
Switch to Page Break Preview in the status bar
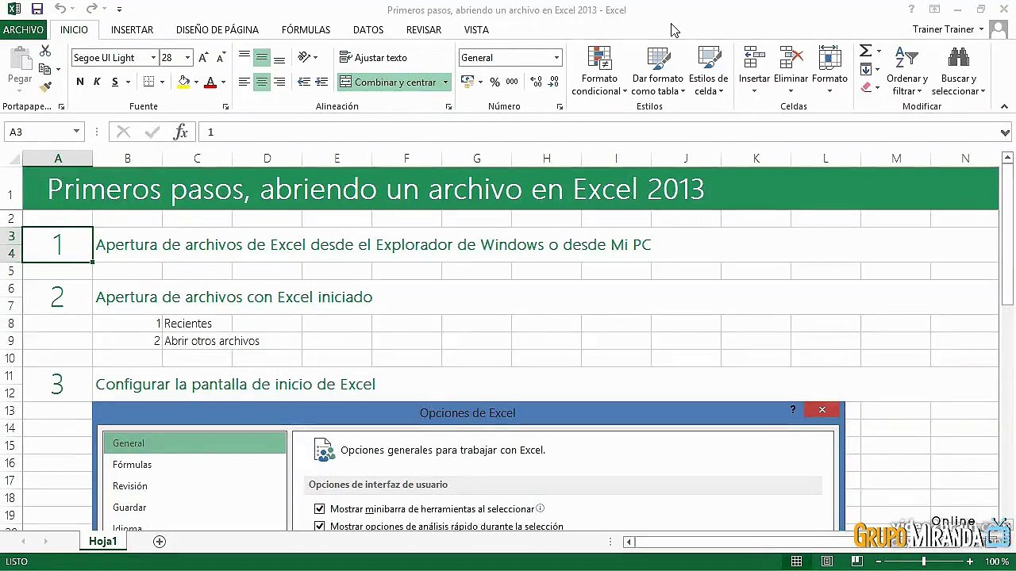click(x=856, y=561)
